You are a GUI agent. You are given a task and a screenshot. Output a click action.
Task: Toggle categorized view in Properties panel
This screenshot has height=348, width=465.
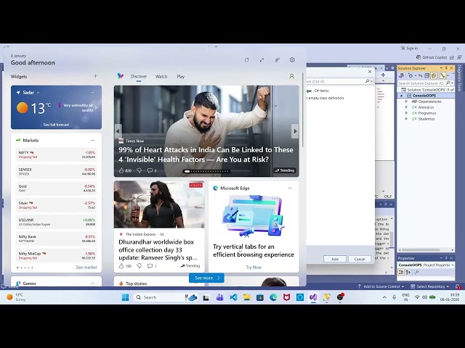click(x=401, y=273)
